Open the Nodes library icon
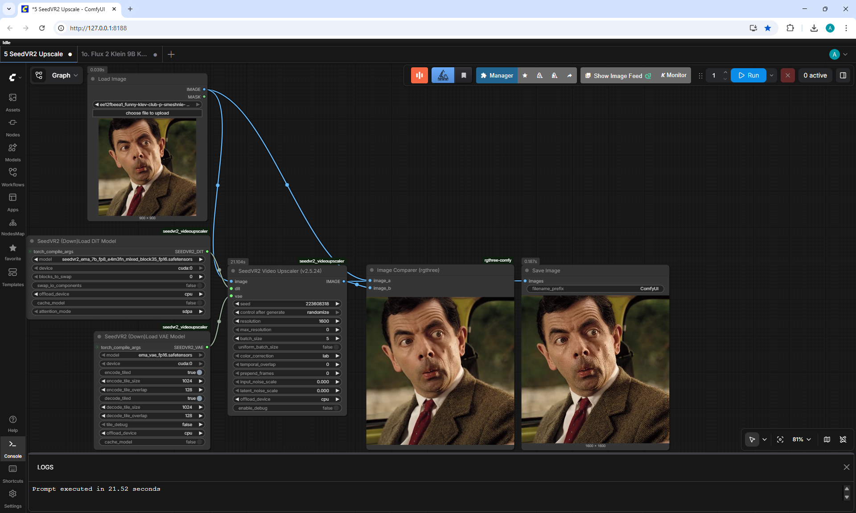The width and height of the screenshot is (856, 513). click(12, 127)
